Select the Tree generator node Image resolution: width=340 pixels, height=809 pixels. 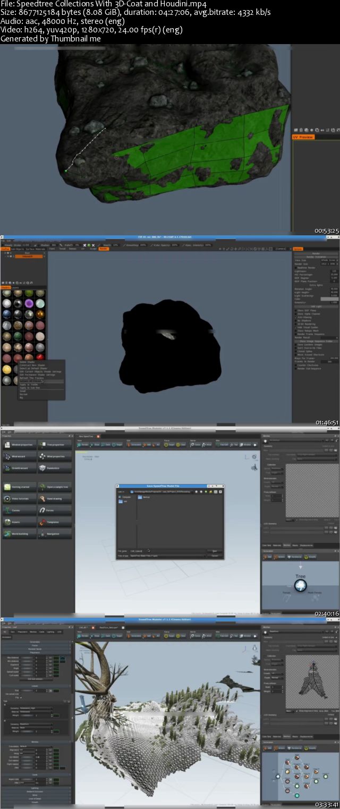point(301,585)
